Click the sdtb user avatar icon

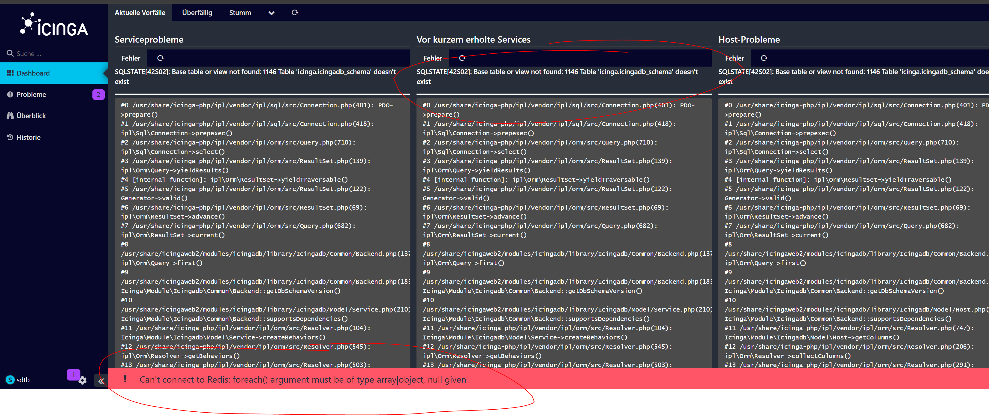pos(10,380)
